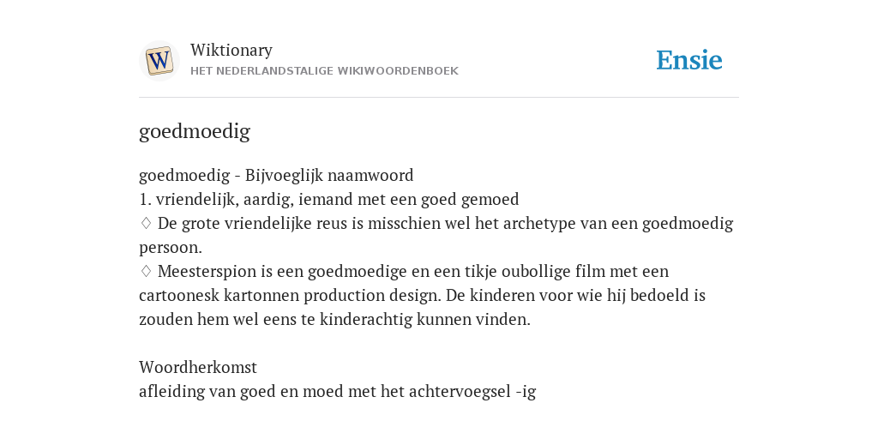Image resolution: width=878 pixels, height=439 pixels.
Task: Click the word persoon ending first example
Action: (x=171, y=248)
